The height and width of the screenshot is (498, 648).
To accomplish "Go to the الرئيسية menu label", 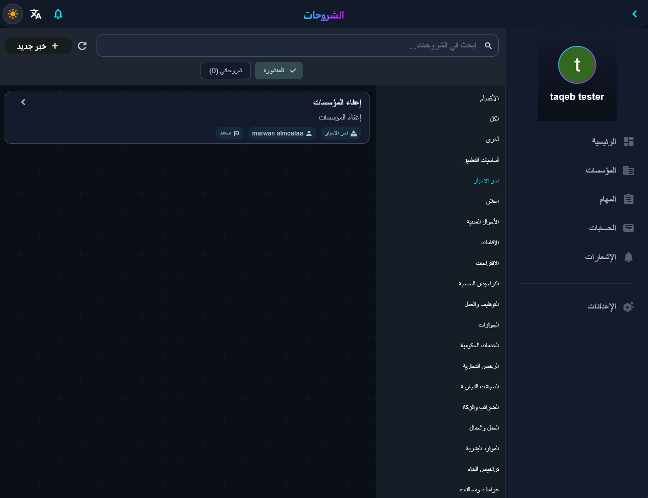I will (x=604, y=141).
